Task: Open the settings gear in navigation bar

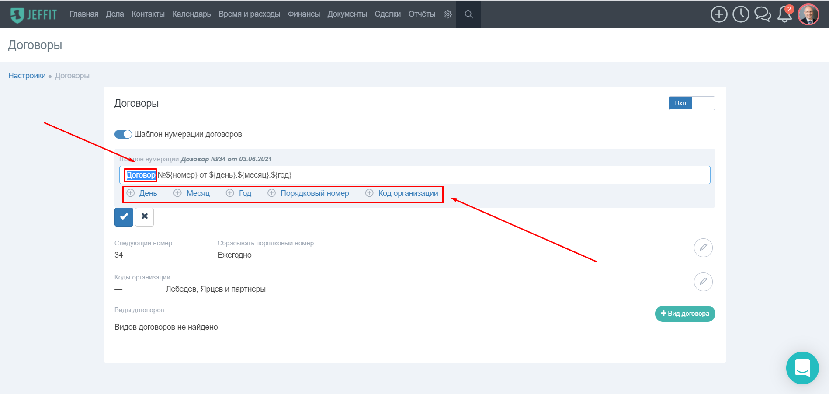Action: point(447,14)
